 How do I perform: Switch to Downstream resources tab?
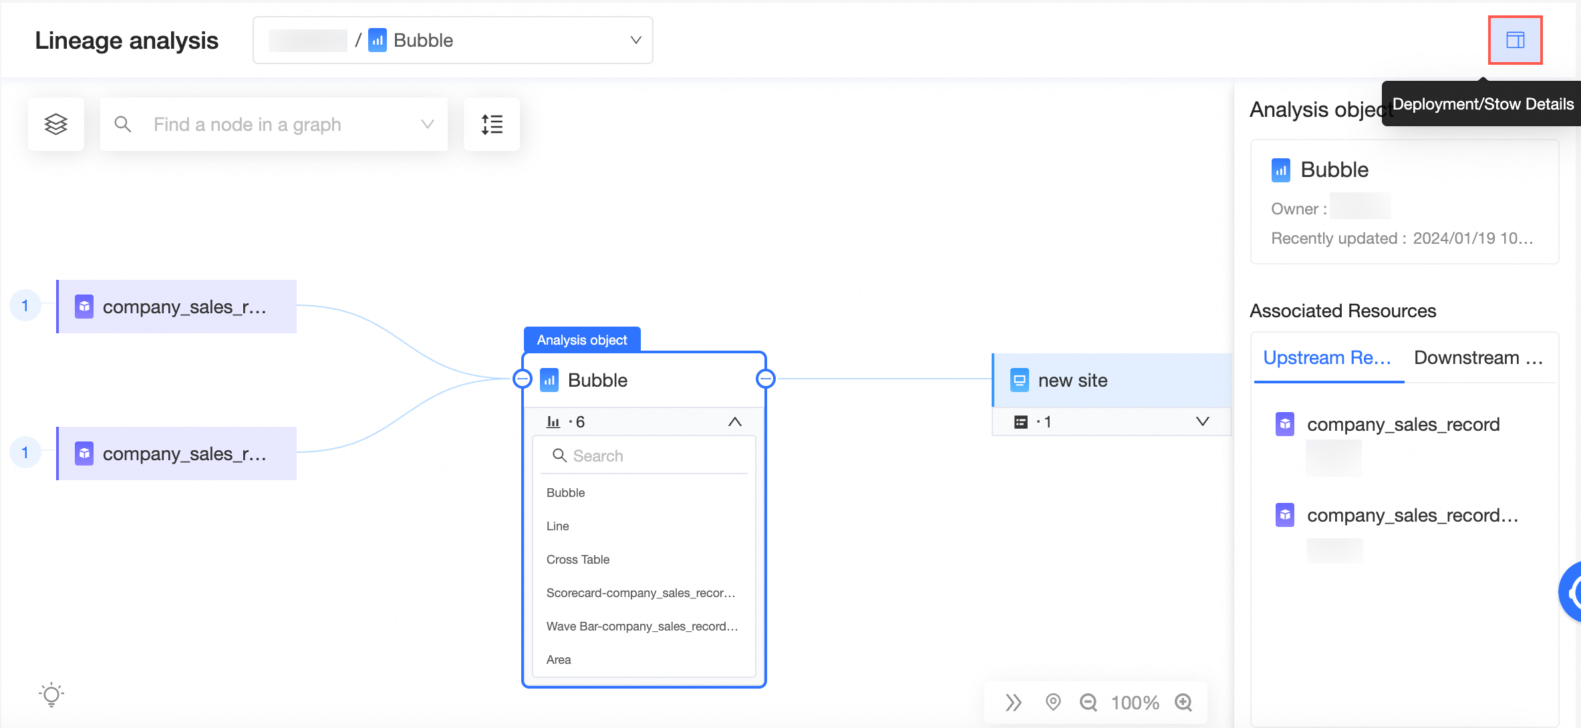point(1478,358)
